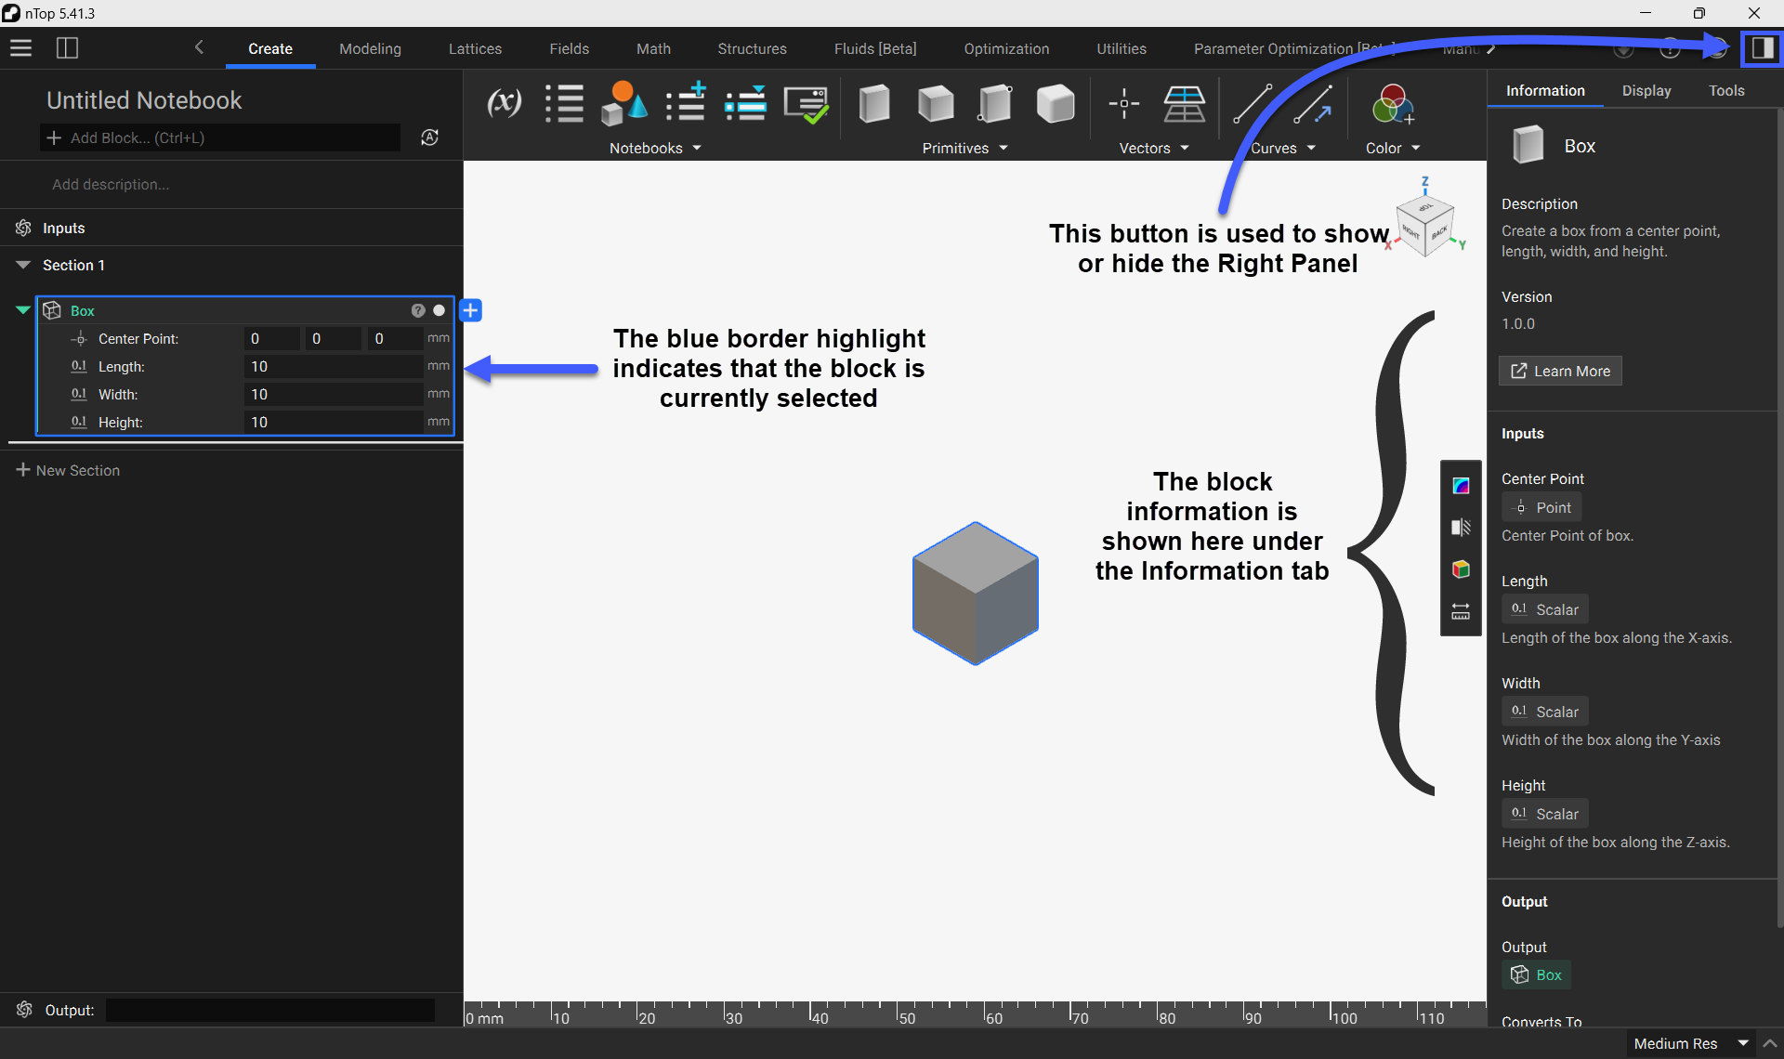Click the Box block cube icon
Viewport: 1784px width, 1059px height.
click(x=52, y=310)
